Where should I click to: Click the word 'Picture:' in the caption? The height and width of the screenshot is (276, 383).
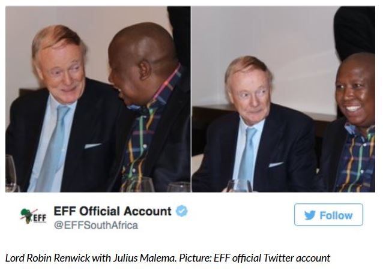click(x=195, y=258)
